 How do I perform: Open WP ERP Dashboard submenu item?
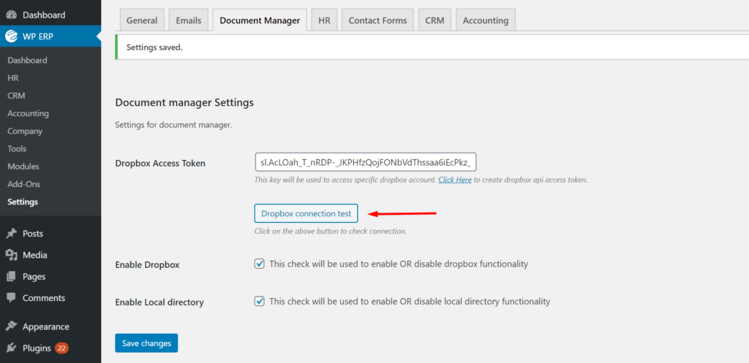(x=27, y=61)
